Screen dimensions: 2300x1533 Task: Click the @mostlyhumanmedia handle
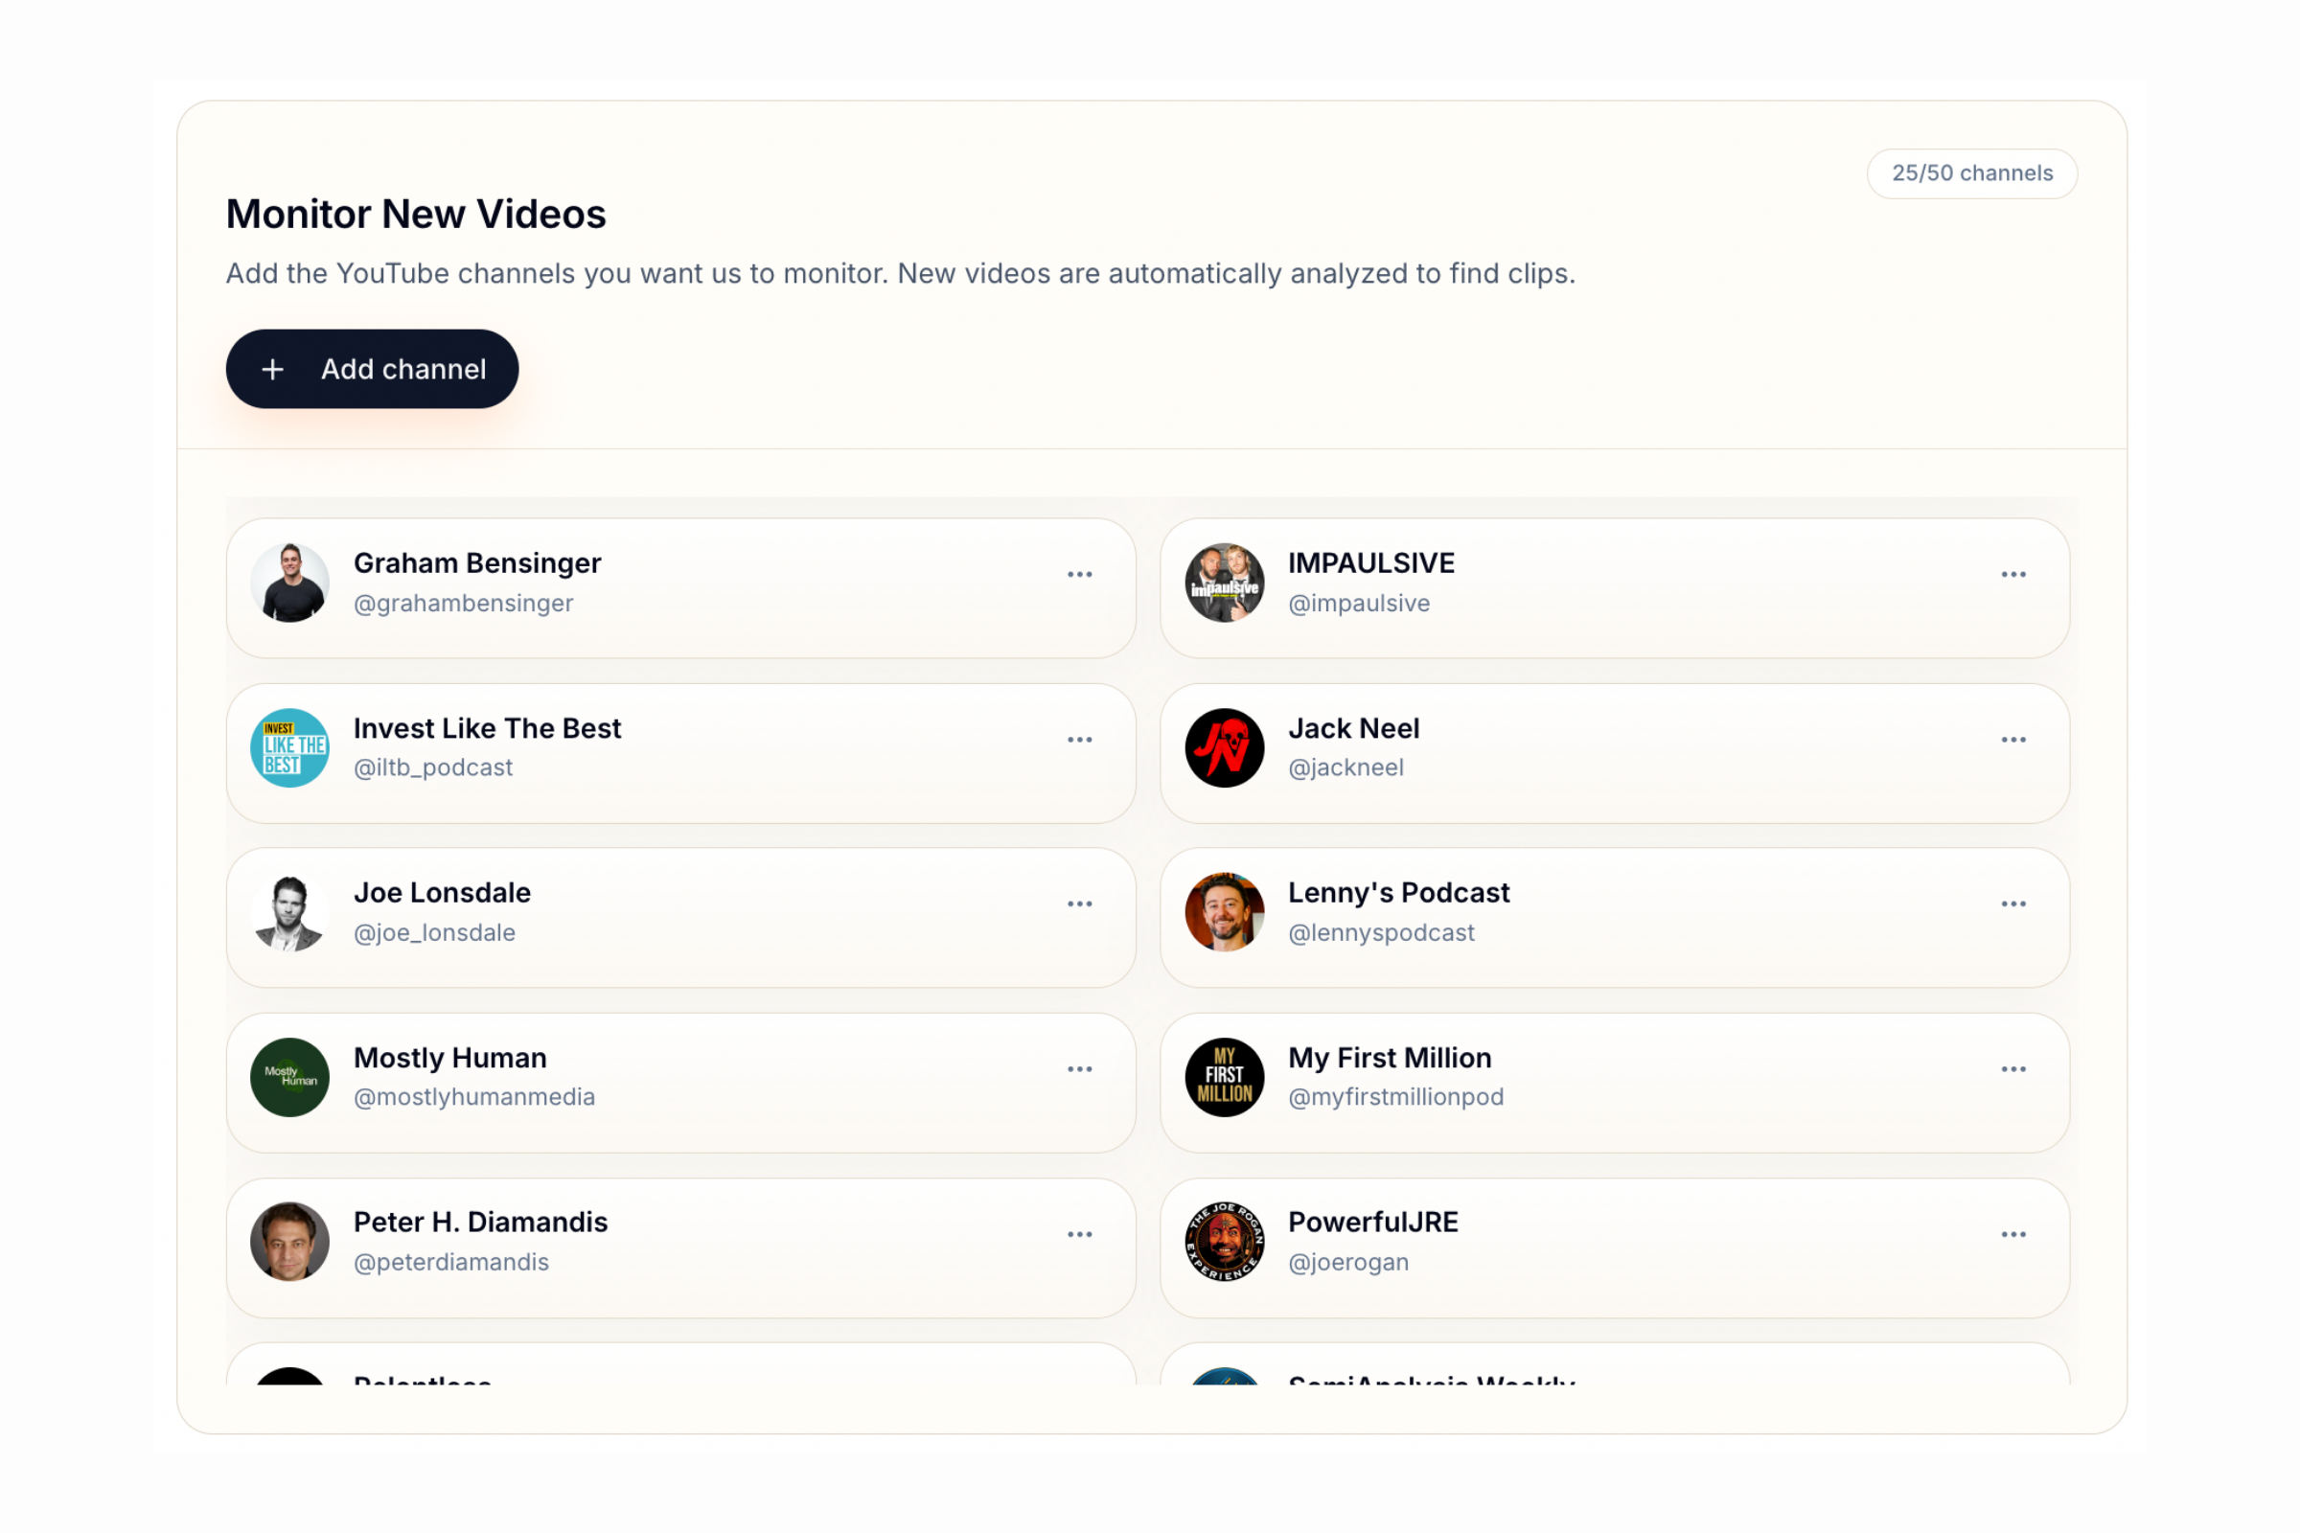(x=474, y=1097)
